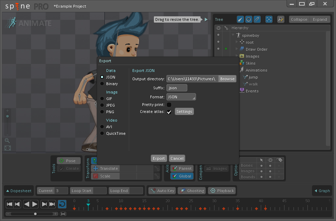Select the Skins node in tree

tap(250, 63)
